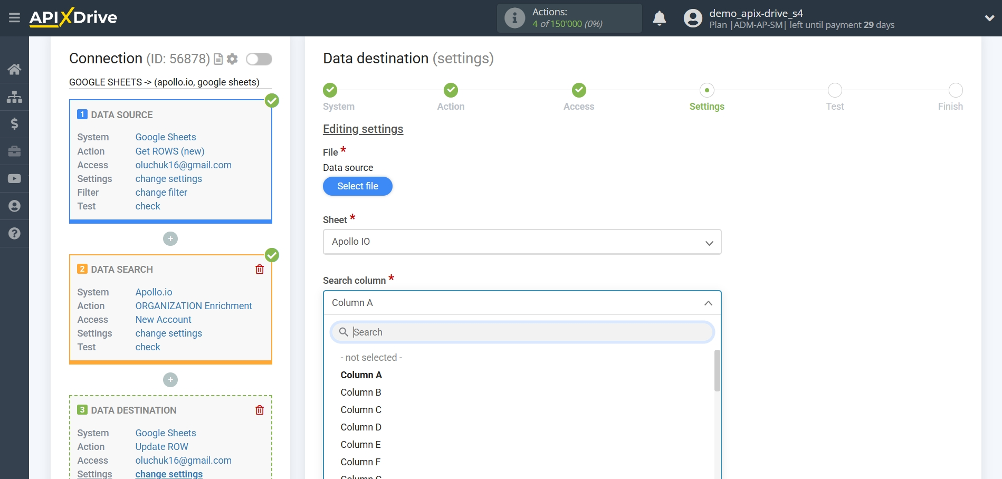This screenshot has width=1002, height=479.
Task: Go to the Access step in the progress bar
Action: point(578,90)
